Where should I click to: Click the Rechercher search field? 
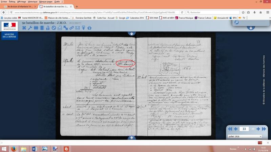point(213,12)
